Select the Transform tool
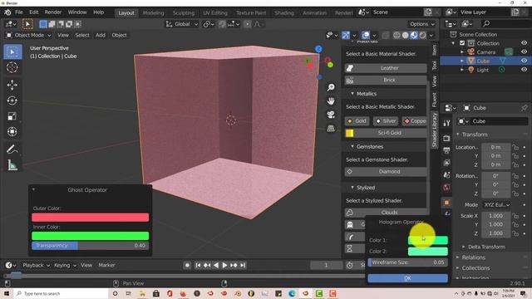532x299 pixels. tap(12, 131)
